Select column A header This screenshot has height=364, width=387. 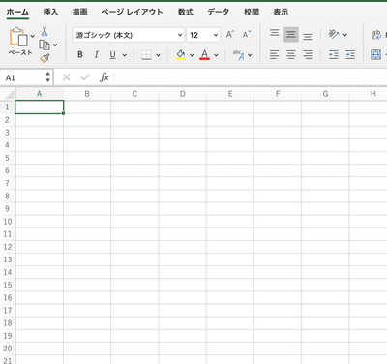click(40, 94)
